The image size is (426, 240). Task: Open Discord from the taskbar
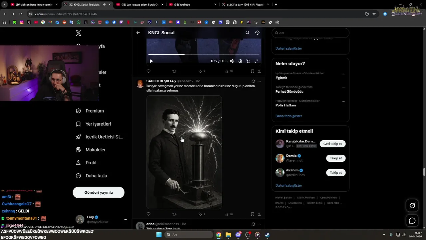[x=238, y=235]
